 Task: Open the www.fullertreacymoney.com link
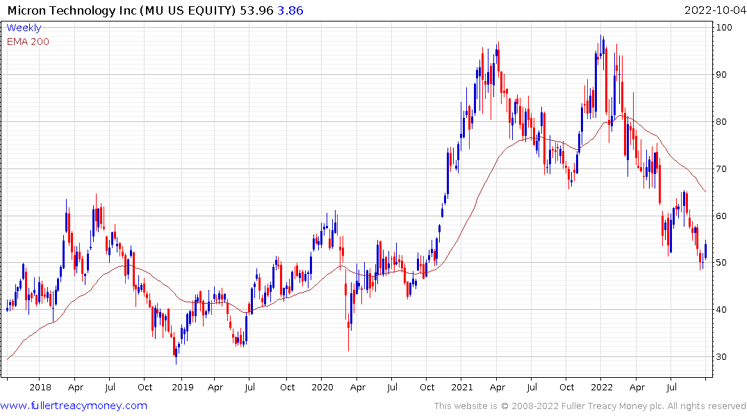coord(74,406)
